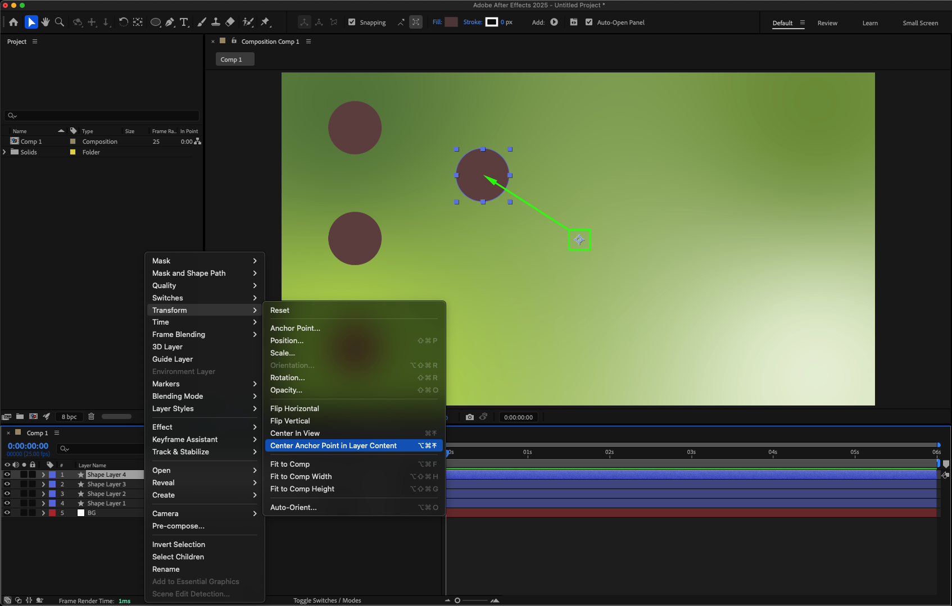Viewport: 952px width, 606px height.
Task: Expand Shape Layer 2 properties in timeline
Action: point(43,494)
